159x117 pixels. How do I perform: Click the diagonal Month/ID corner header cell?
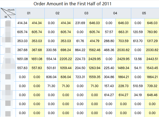(8, 13)
